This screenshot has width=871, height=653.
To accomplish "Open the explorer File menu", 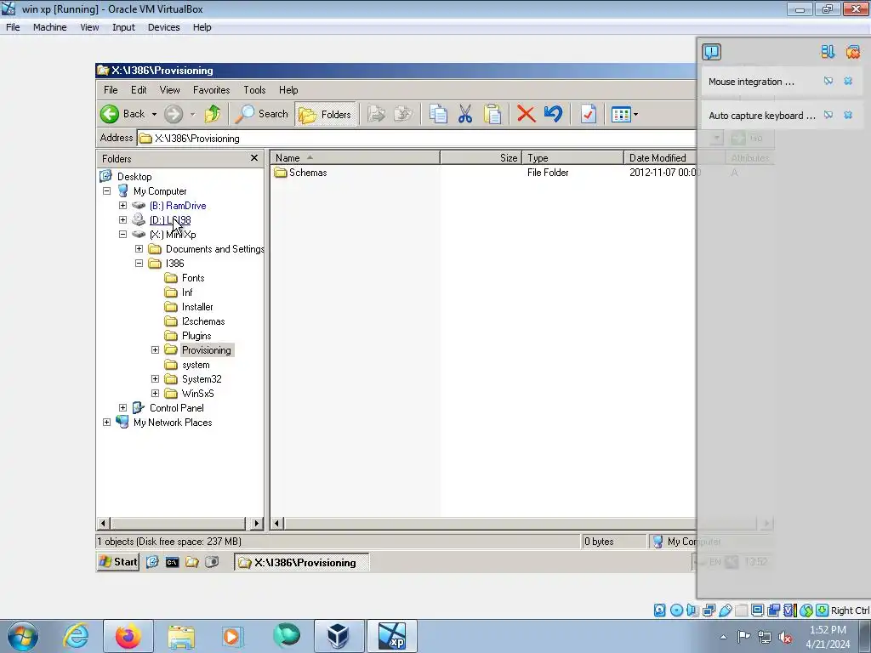I will click(x=111, y=90).
